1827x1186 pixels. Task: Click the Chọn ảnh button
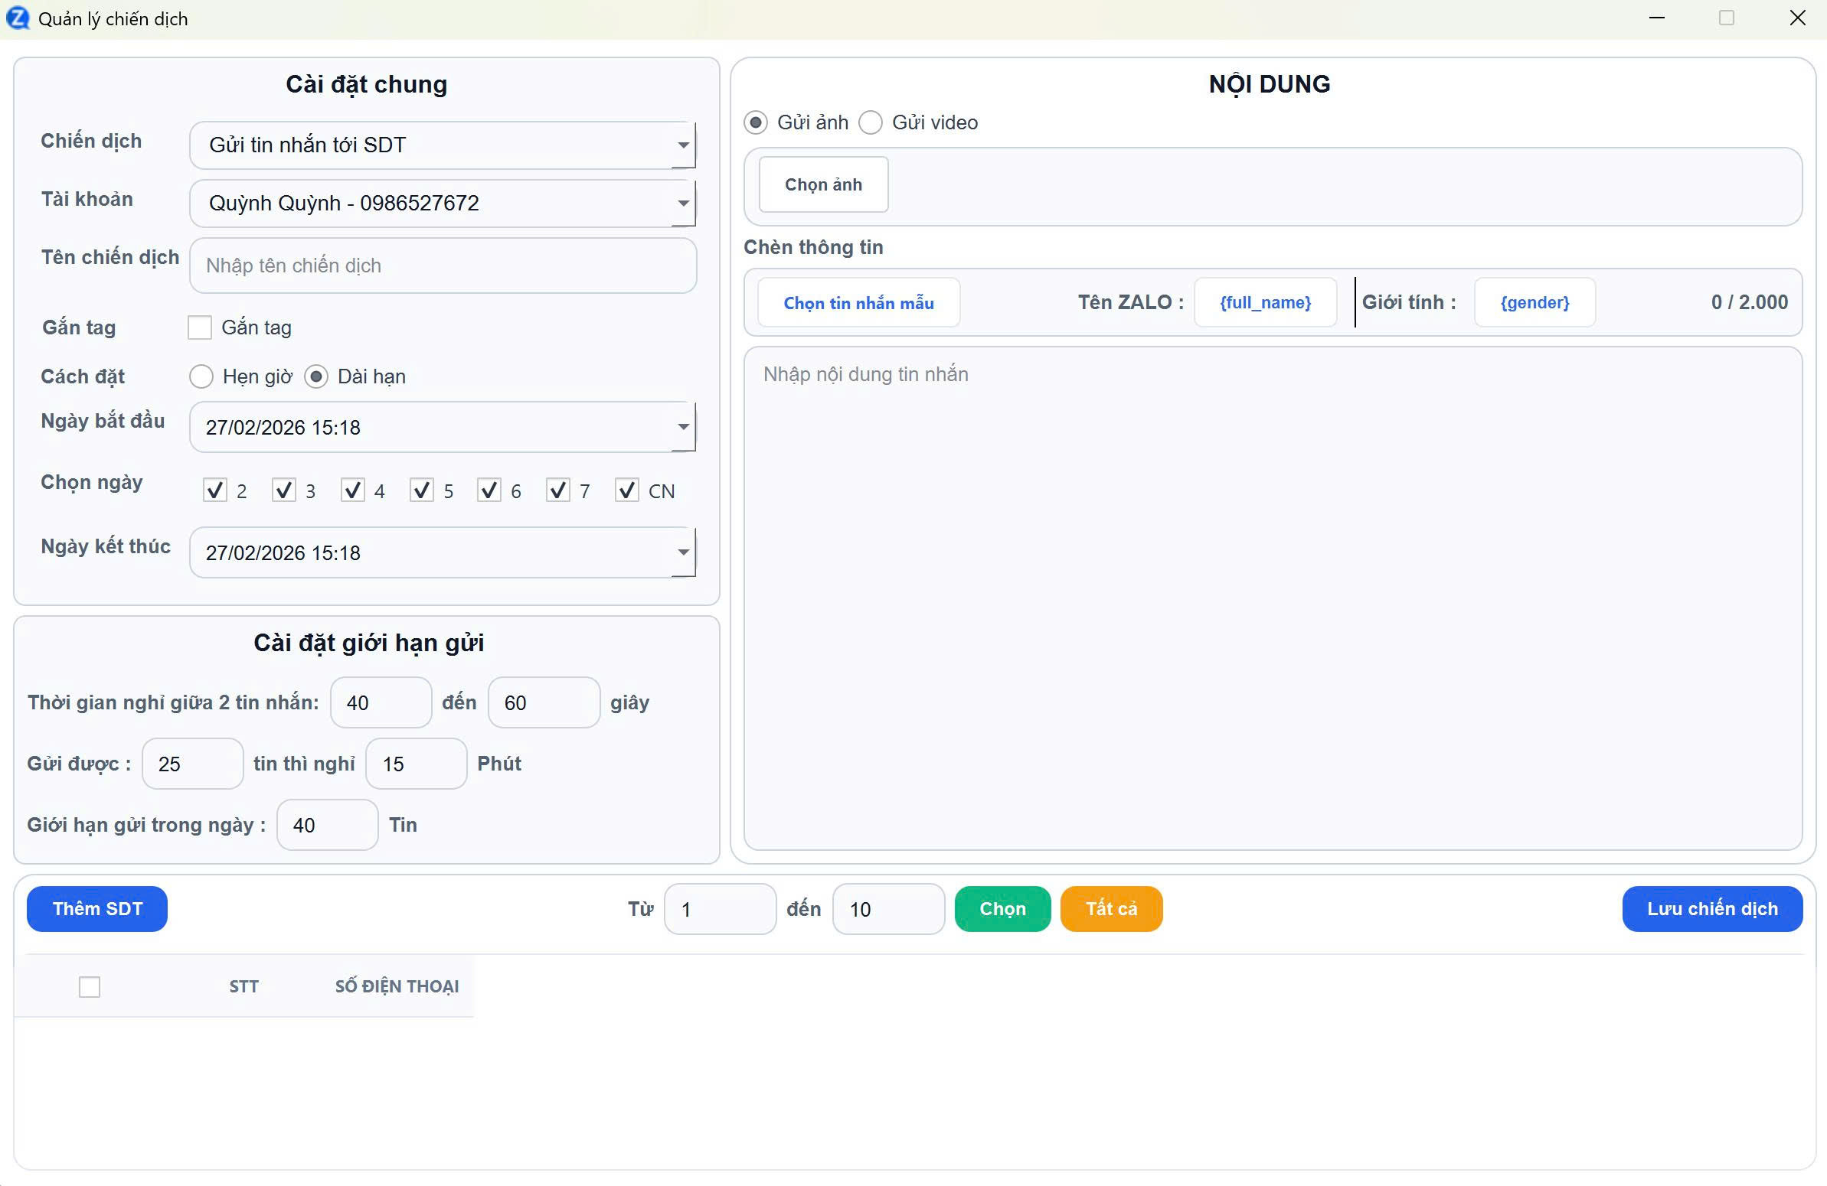click(x=823, y=185)
